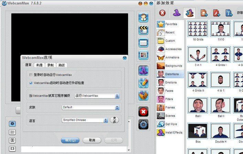Open Favorites effects category
This screenshot has height=154, width=243.
170,24
